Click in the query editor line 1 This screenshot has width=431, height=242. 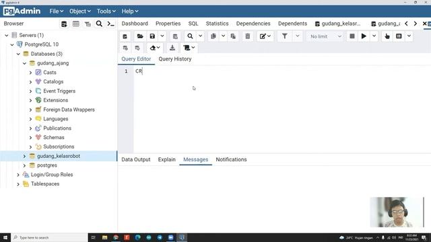(x=282, y=71)
